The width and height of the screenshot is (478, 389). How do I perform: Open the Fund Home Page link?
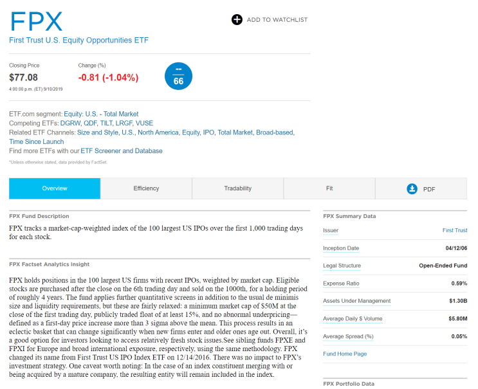pos(345,354)
